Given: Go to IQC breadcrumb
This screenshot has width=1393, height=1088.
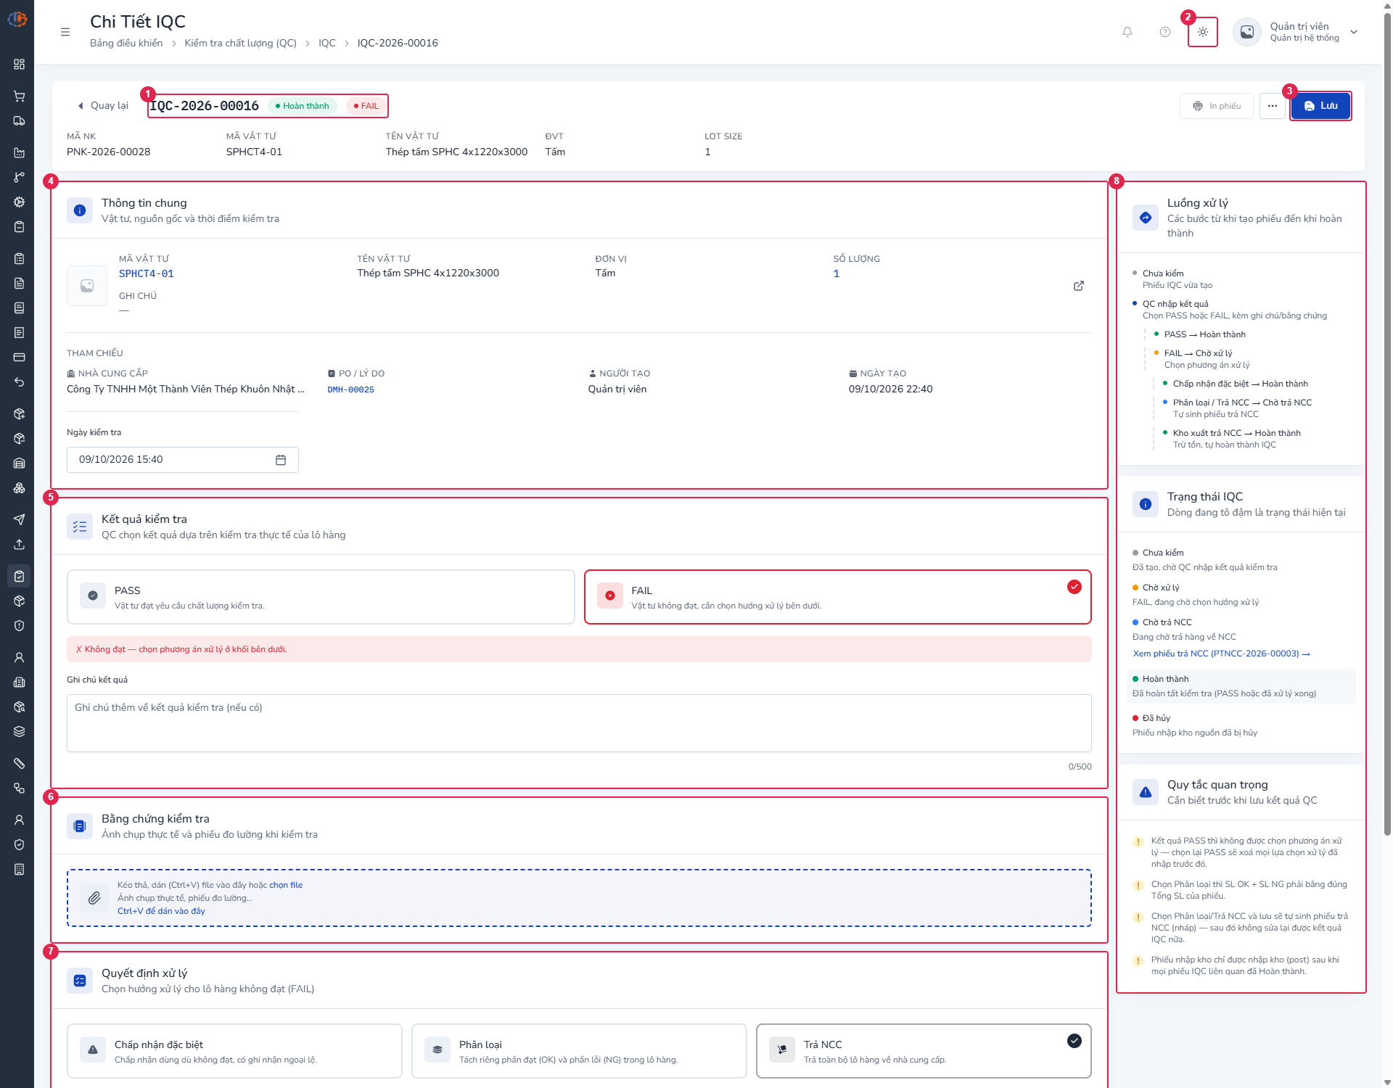Looking at the screenshot, I should (x=327, y=43).
